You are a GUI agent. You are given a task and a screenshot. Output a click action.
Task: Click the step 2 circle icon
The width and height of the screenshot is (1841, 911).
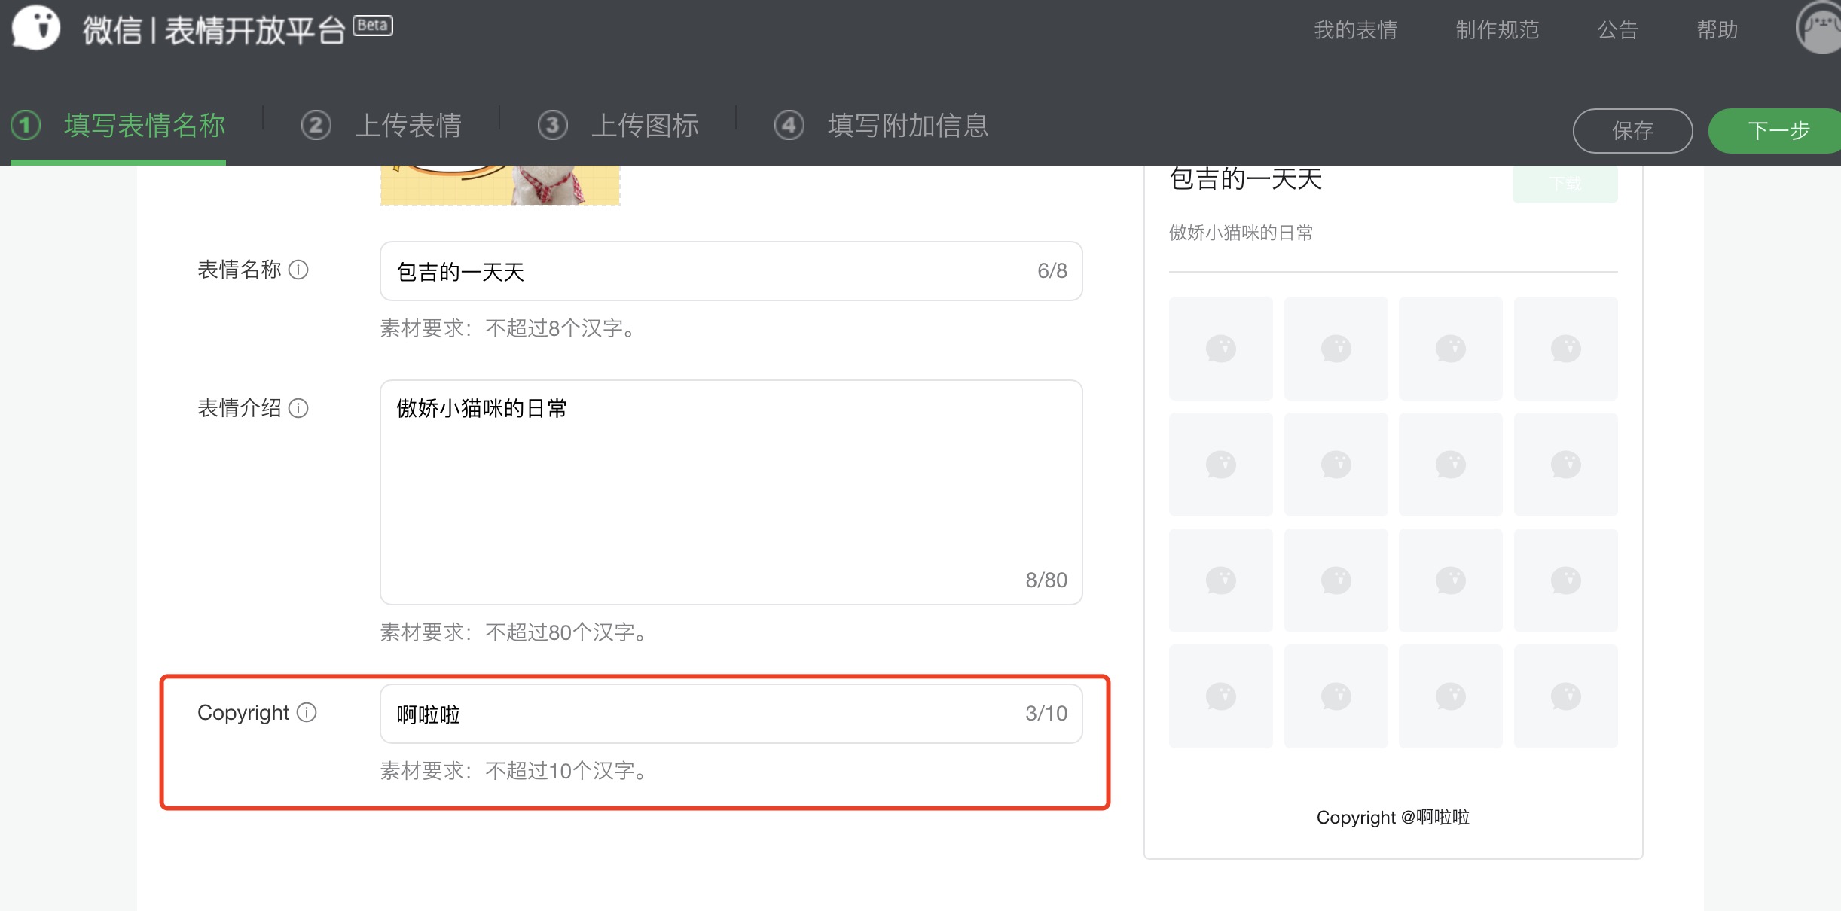(x=316, y=125)
